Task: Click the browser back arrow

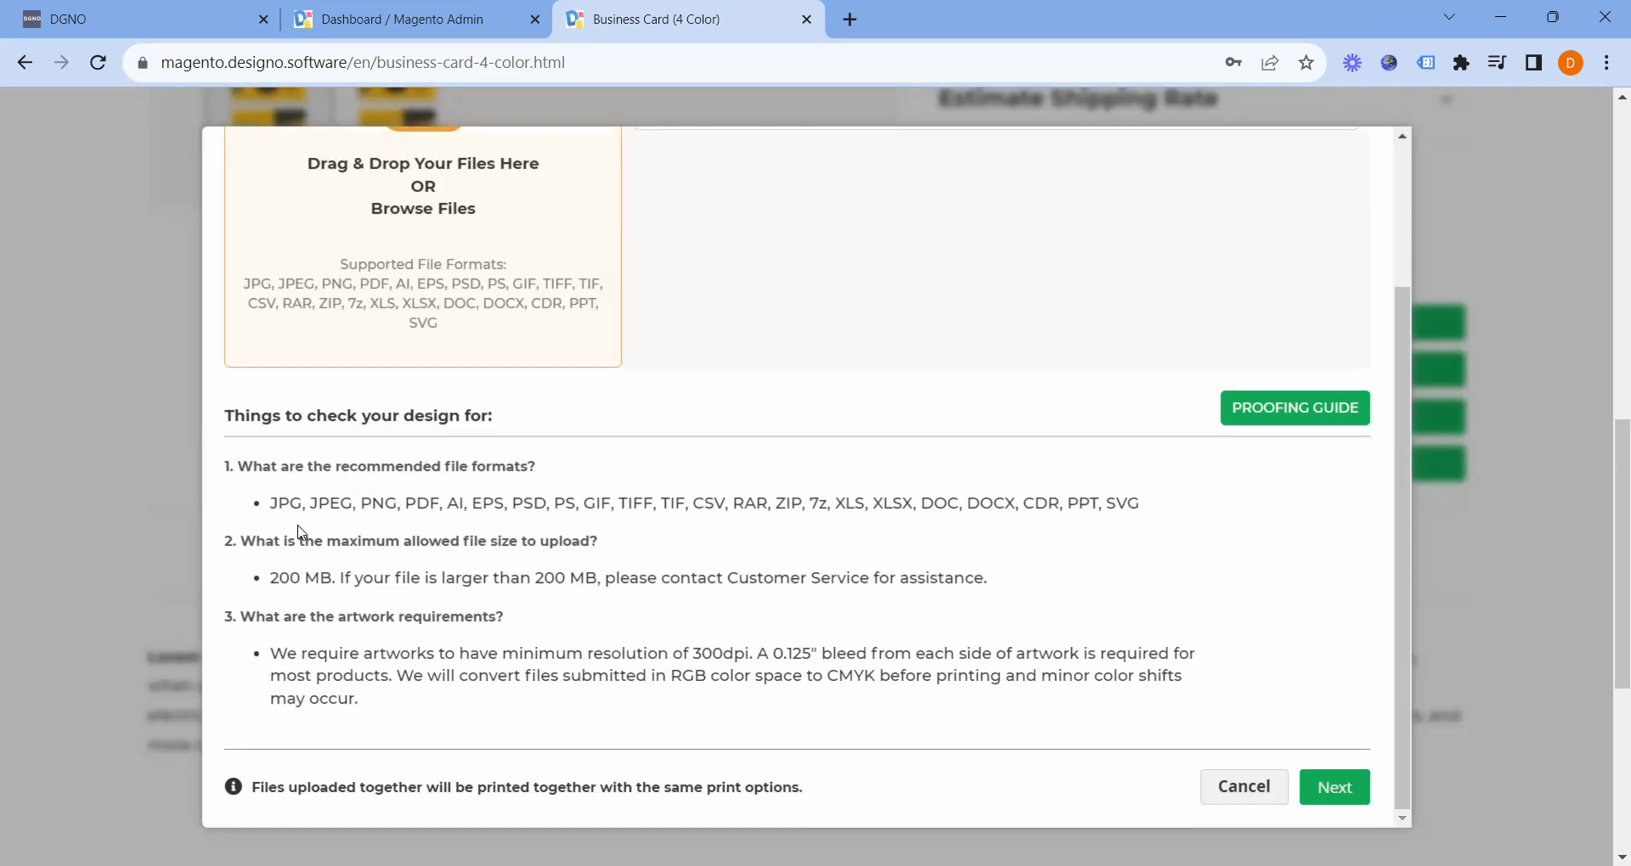Action: pos(25,63)
